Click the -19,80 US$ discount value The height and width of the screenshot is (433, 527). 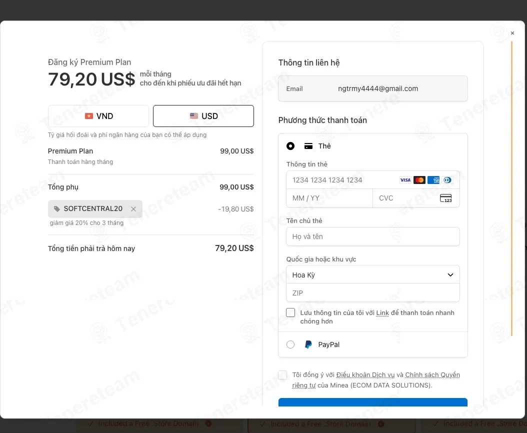[236, 209]
